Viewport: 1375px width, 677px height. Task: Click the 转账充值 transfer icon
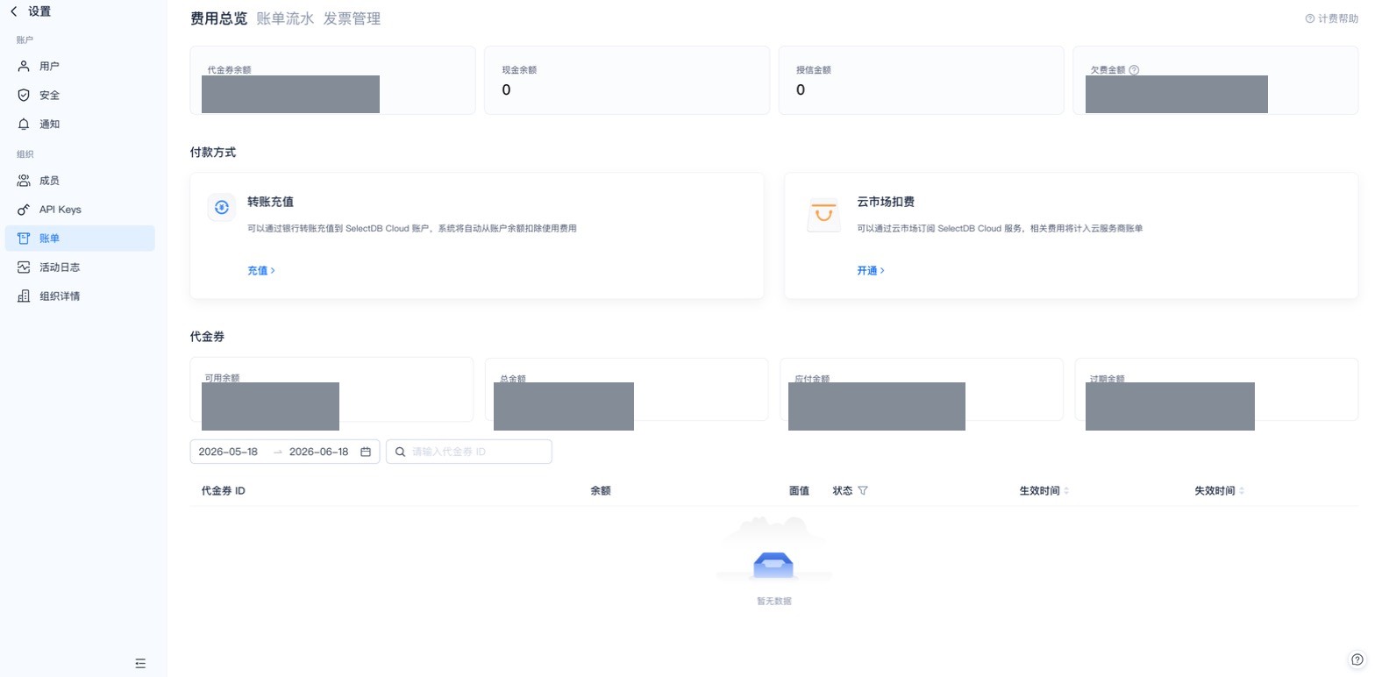tap(222, 207)
